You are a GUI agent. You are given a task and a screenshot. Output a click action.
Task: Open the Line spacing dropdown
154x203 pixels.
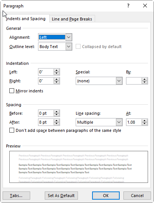coord(119,122)
